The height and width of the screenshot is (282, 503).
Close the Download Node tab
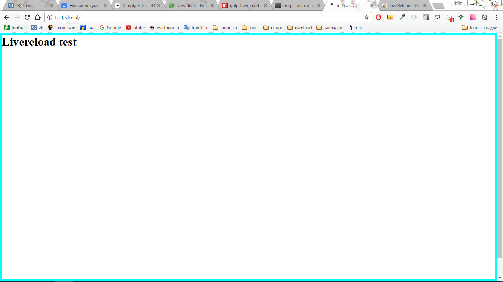pyautogui.click(x=212, y=6)
